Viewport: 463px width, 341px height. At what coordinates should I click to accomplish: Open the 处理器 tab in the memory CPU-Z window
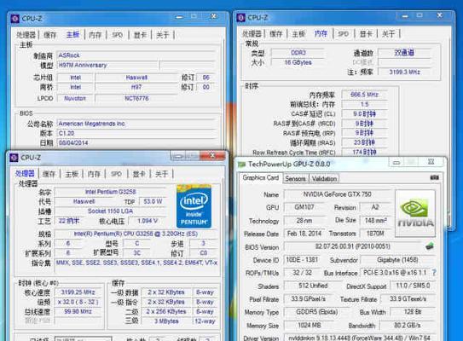pos(252,33)
